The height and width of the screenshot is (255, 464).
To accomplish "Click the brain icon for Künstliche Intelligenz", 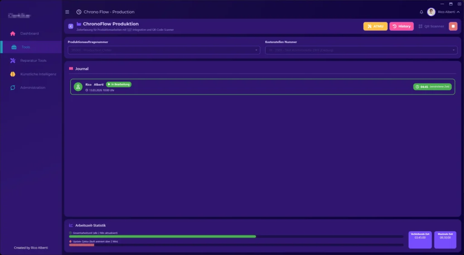I will click(13, 74).
